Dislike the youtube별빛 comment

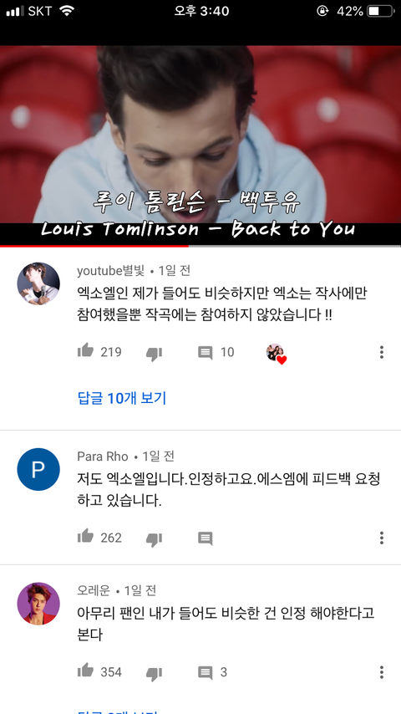point(154,354)
